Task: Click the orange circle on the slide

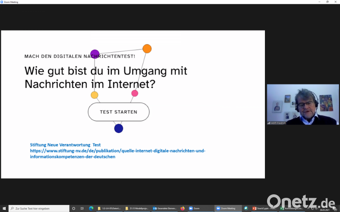Action: [147, 49]
